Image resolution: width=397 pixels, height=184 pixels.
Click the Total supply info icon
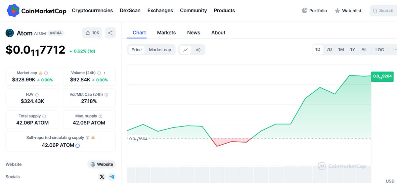coord(44,116)
